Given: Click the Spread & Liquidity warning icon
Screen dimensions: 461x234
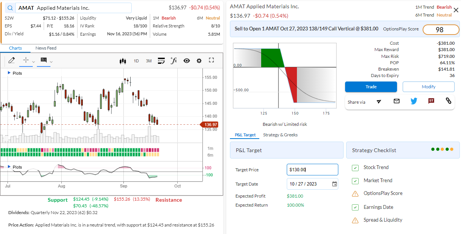Looking at the screenshot, I should click(355, 220).
